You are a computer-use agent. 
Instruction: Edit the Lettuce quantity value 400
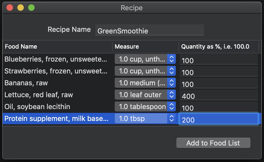219,96
